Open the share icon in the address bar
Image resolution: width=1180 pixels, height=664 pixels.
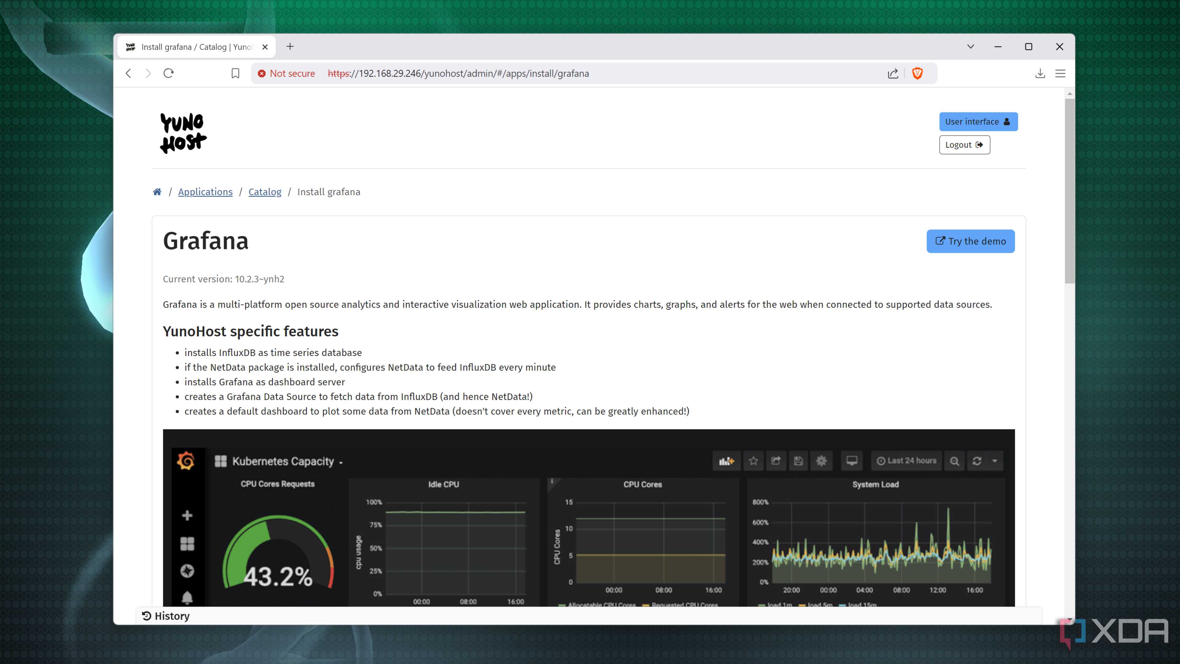click(x=893, y=73)
